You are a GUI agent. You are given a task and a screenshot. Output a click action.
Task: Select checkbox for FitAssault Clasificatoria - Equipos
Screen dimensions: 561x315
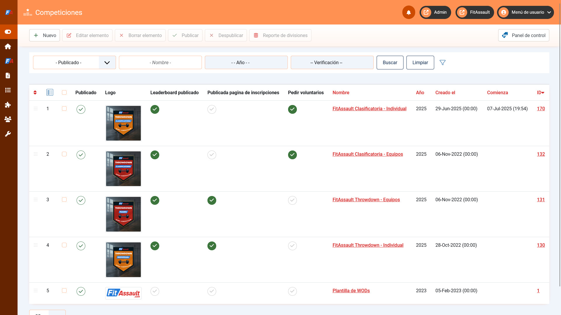64,154
